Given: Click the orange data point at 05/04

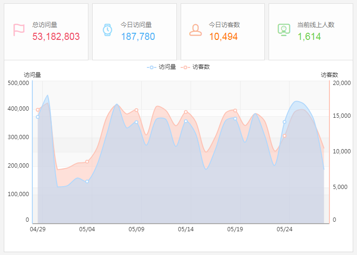Looking at the screenshot, I should pyautogui.click(x=87, y=162).
